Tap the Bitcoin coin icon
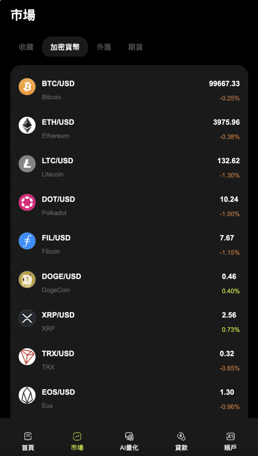Image resolution: width=258 pixels, height=456 pixels. [27, 87]
